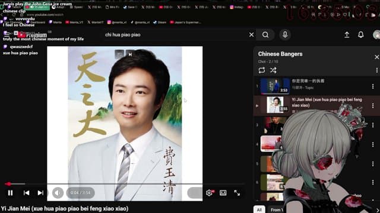Open the create upload button
This screenshot has width=380, height=213.
click(347, 35)
